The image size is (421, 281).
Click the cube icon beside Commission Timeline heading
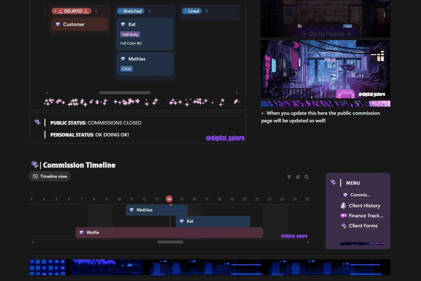[34, 164]
